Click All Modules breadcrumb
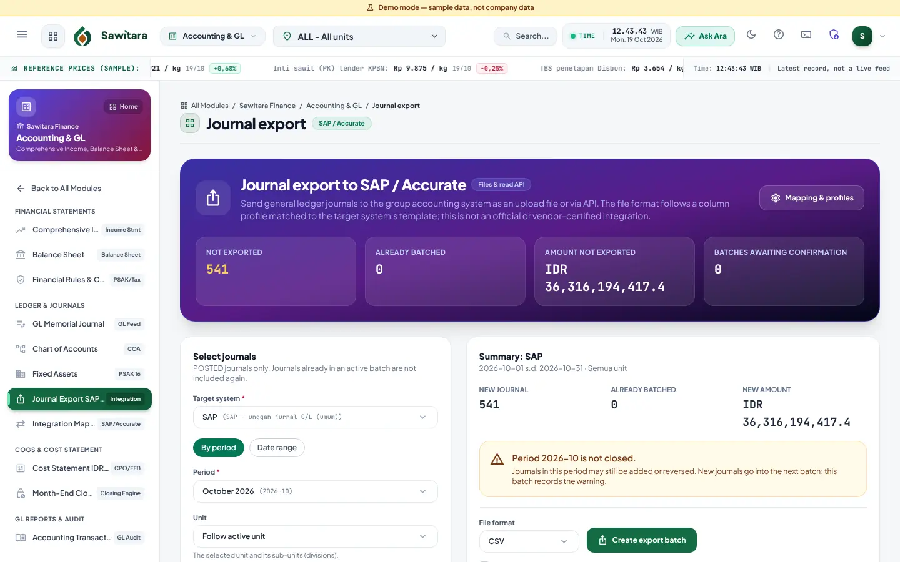Screen dimensions: 900x562 tap(205, 106)
